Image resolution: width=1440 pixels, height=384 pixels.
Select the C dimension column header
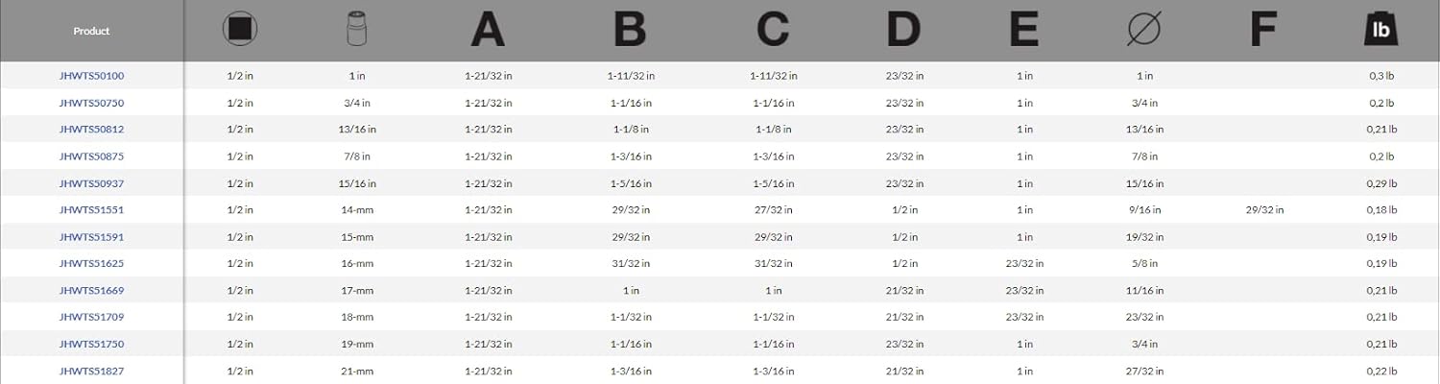(x=773, y=31)
